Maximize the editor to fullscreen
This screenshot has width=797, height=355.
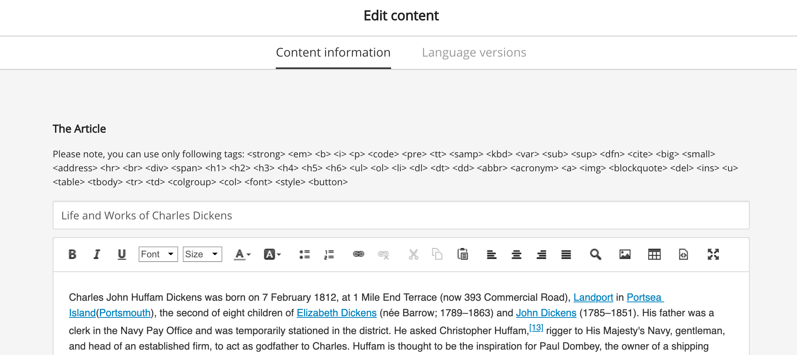(x=713, y=254)
